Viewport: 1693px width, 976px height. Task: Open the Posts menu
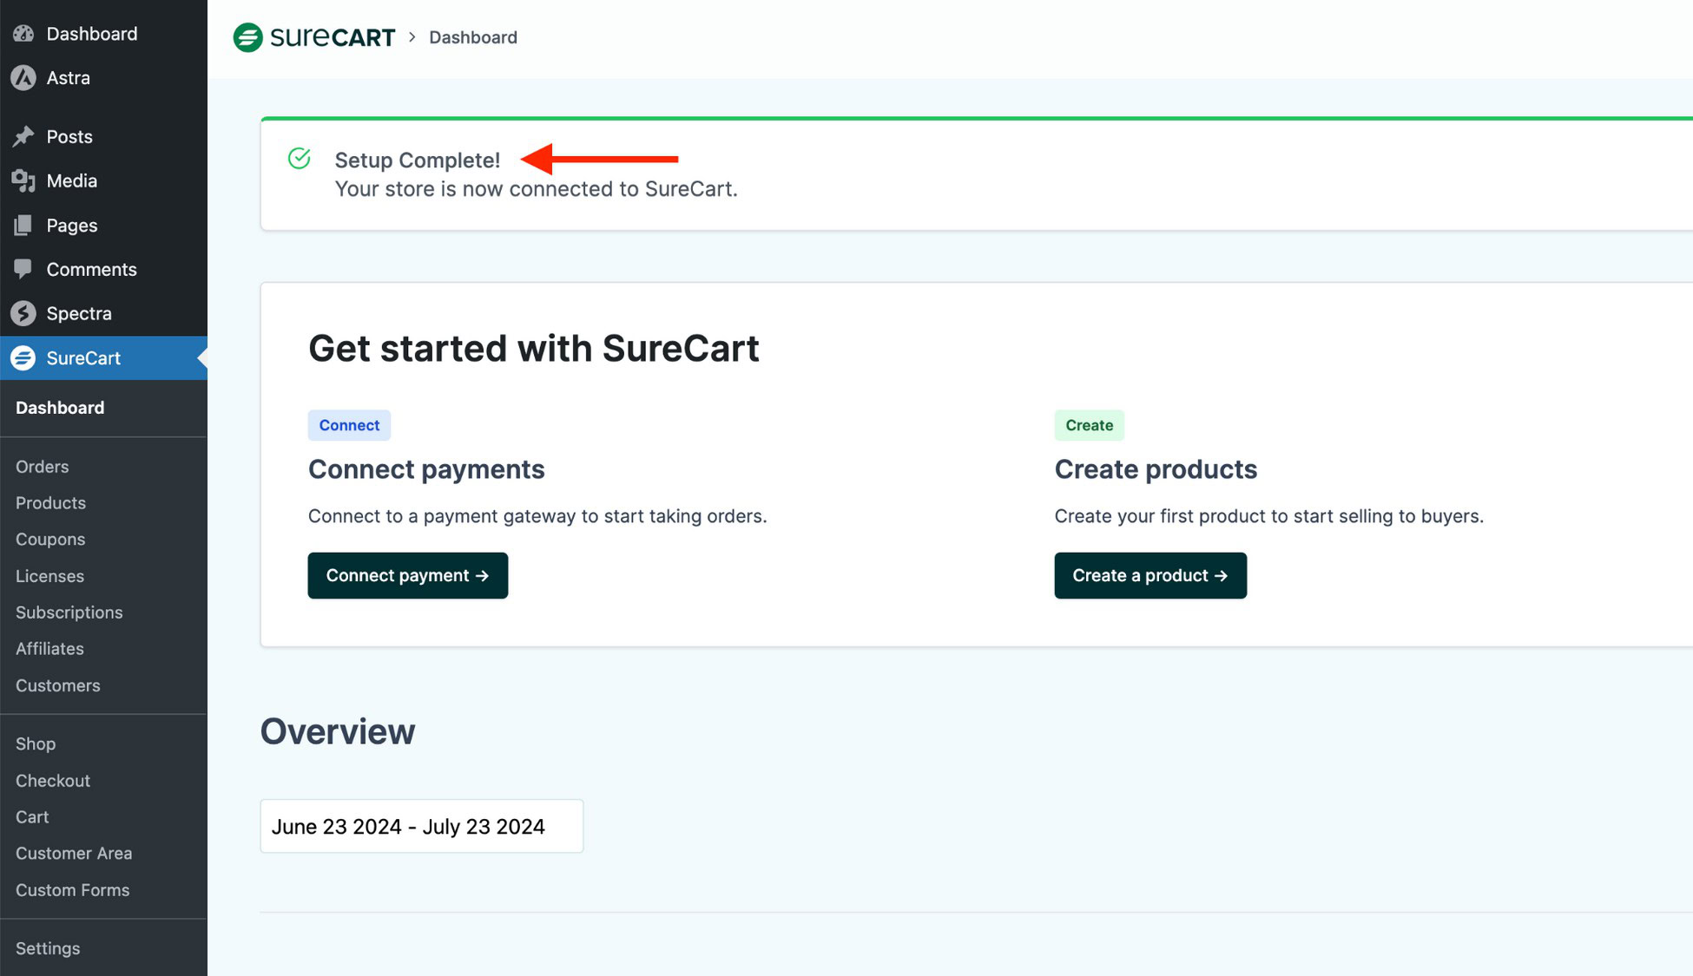103,136
